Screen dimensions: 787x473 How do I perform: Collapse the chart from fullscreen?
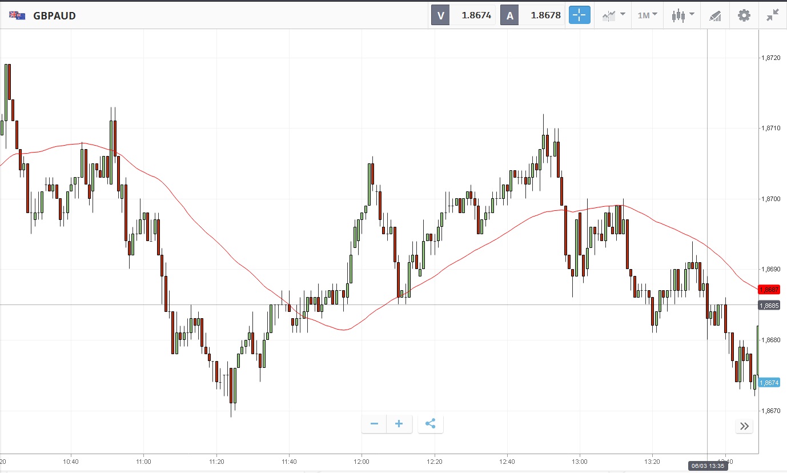(773, 15)
